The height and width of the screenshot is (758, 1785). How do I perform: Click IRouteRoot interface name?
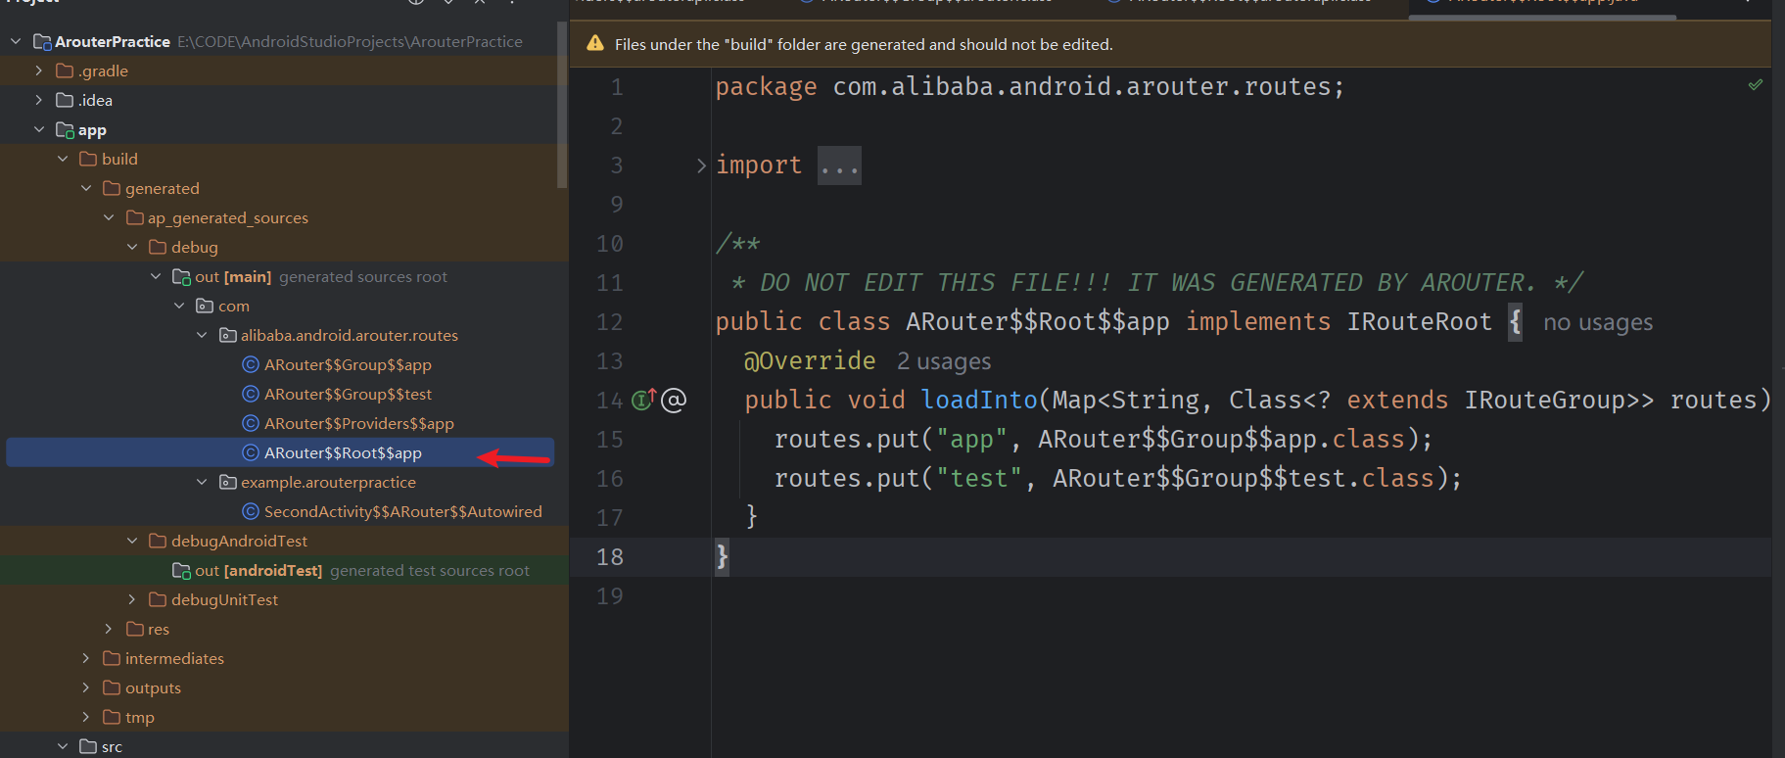pos(1420,321)
